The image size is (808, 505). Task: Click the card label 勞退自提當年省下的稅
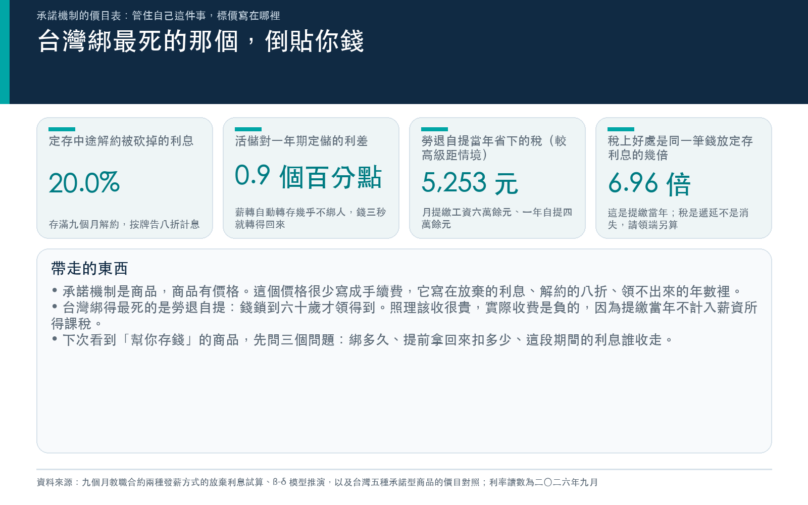pyautogui.click(x=494, y=148)
